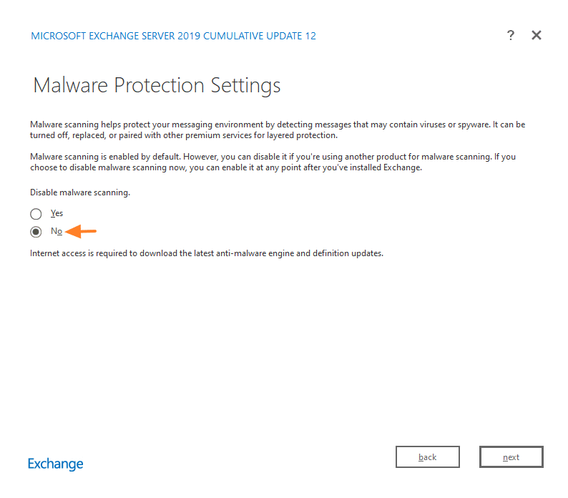Click the orange arrow pointing at No
This screenshot has height=498, width=568.
pyautogui.click(x=82, y=231)
